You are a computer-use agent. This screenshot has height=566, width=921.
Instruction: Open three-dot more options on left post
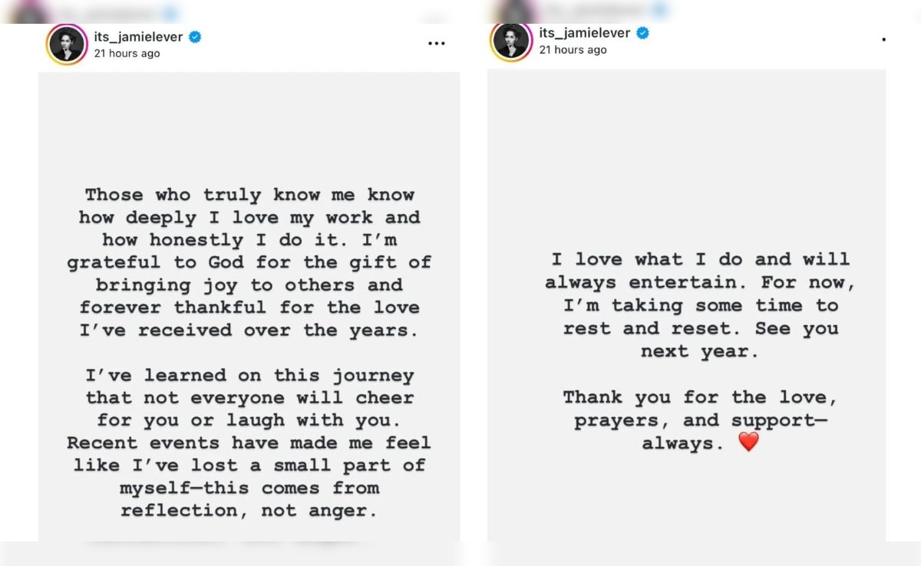coord(436,44)
